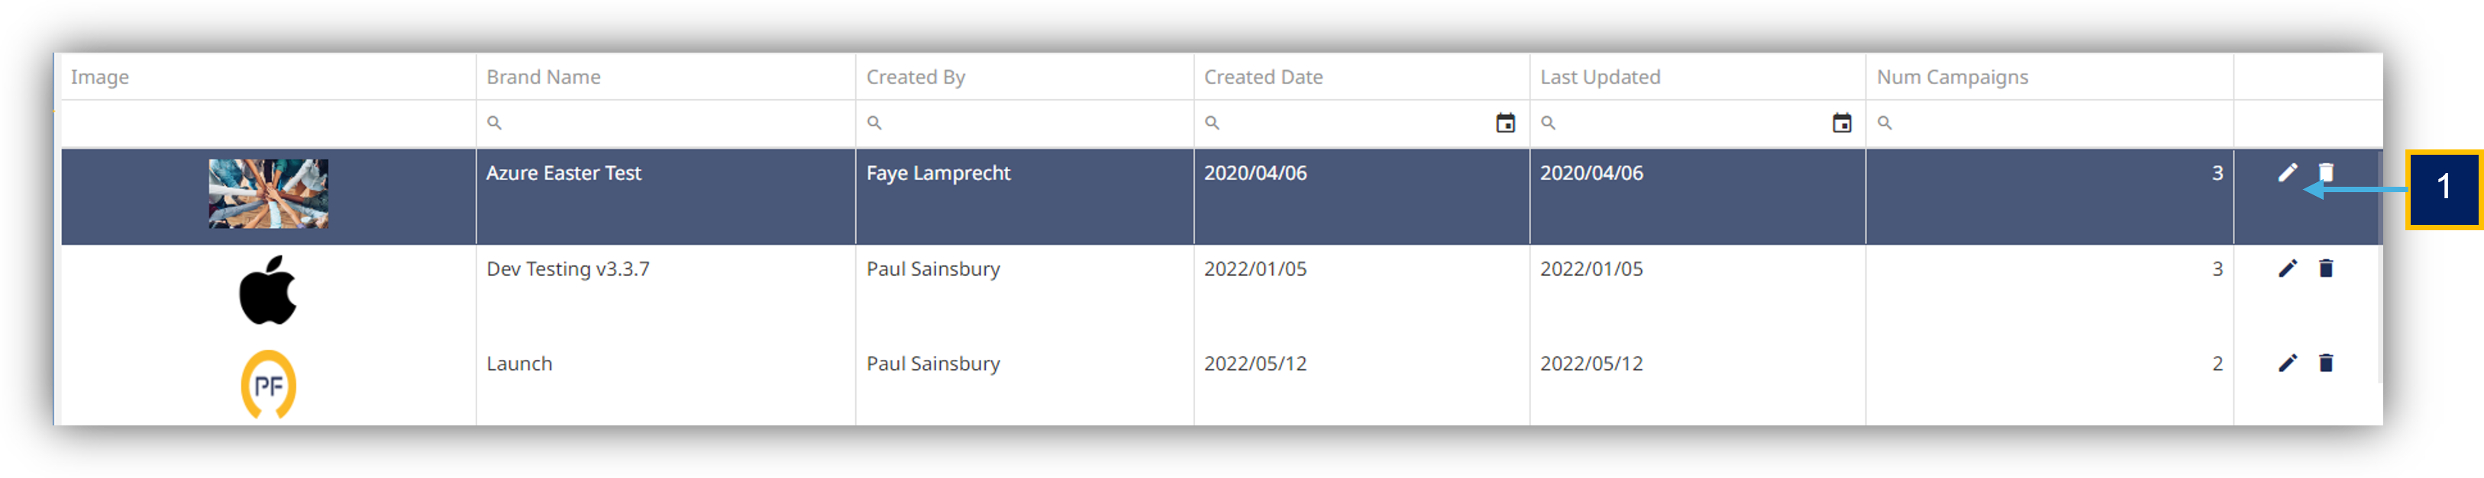The width and height of the screenshot is (2484, 478).
Task: Click the Brand Name filter search field
Action: pyautogui.click(x=665, y=123)
